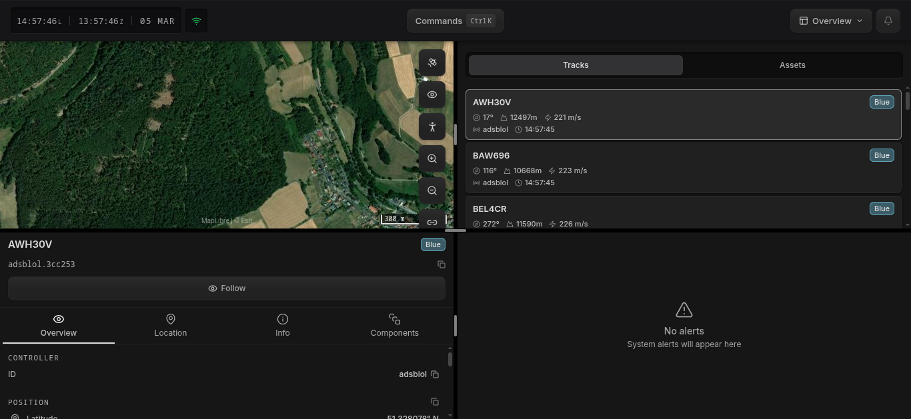Open the Components tab
This screenshot has width=911, height=419.
click(x=394, y=325)
